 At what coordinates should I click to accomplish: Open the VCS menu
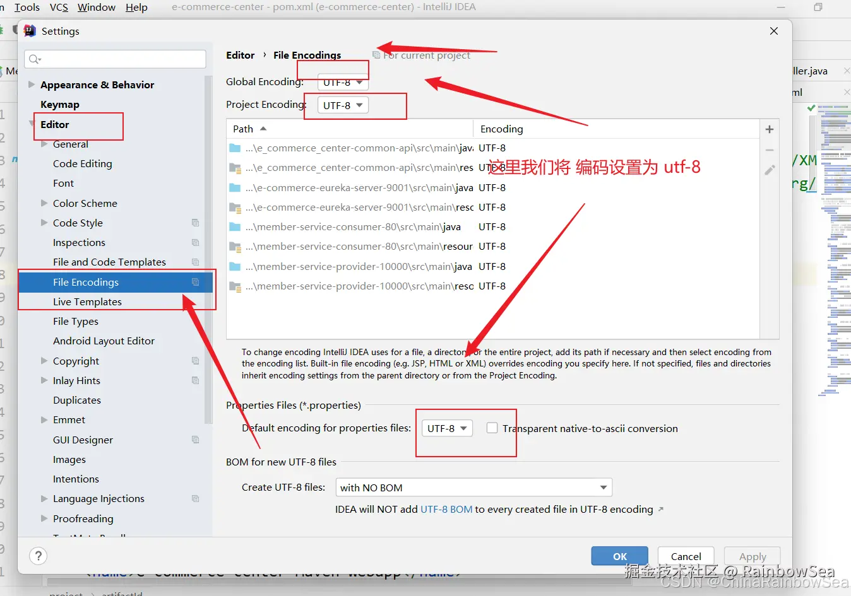(59, 7)
